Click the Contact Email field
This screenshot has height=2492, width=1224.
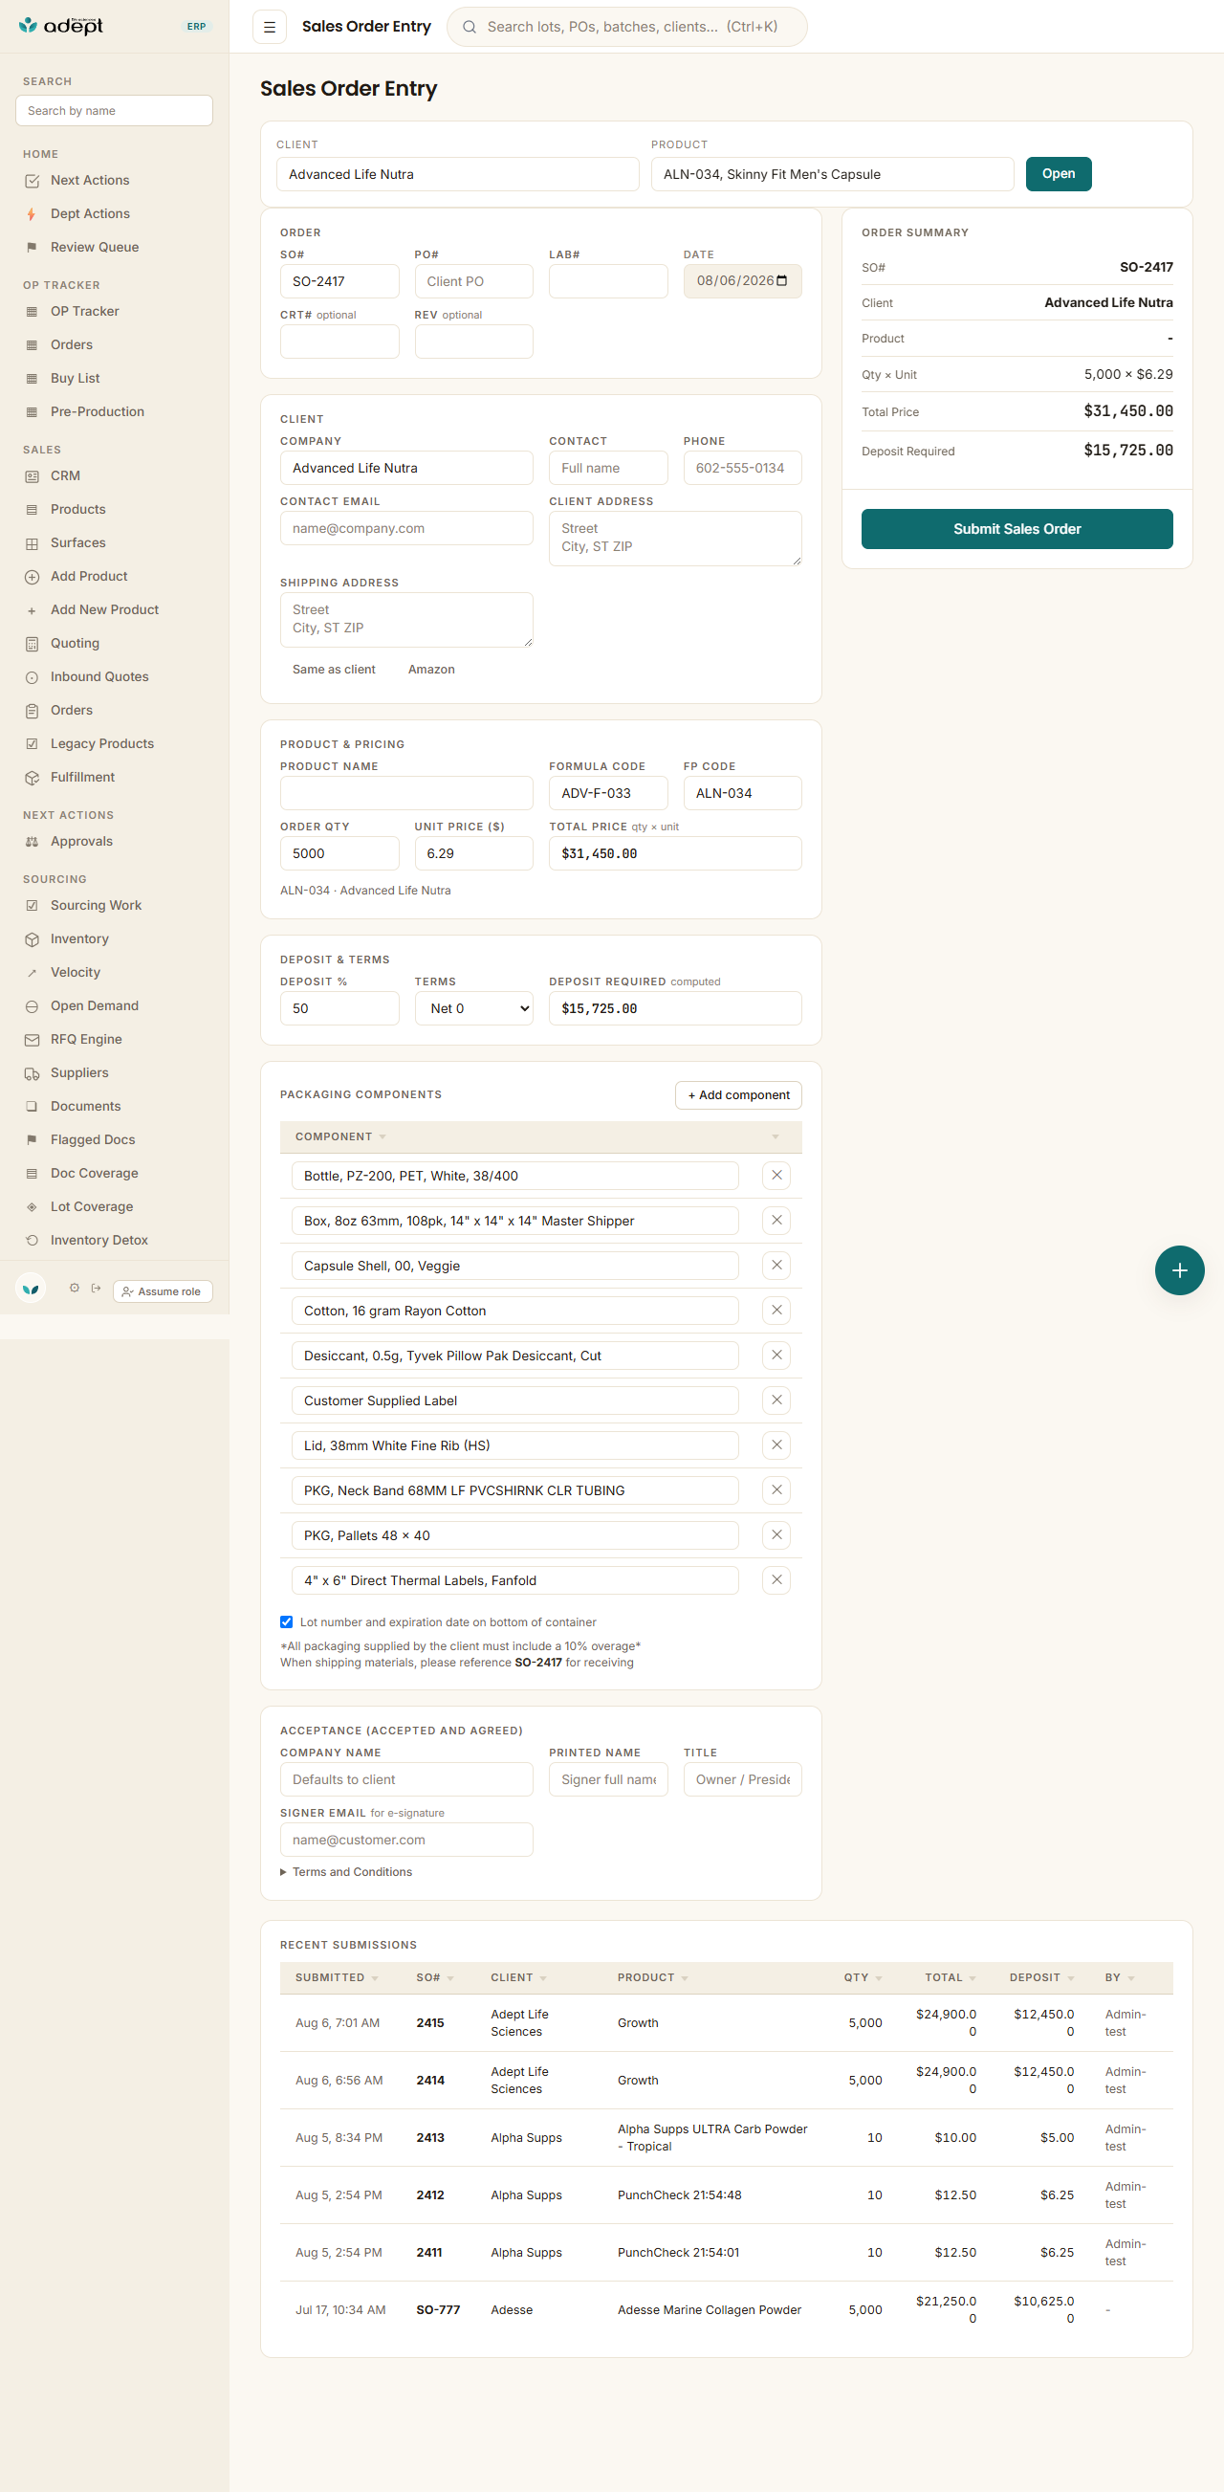(406, 528)
